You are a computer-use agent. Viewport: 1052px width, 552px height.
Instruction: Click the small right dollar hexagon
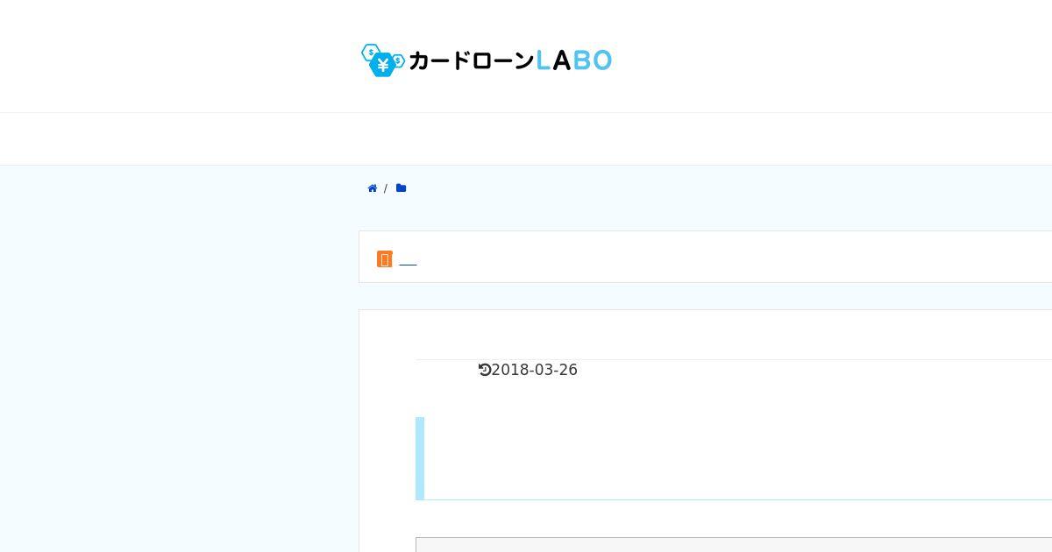(x=399, y=60)
